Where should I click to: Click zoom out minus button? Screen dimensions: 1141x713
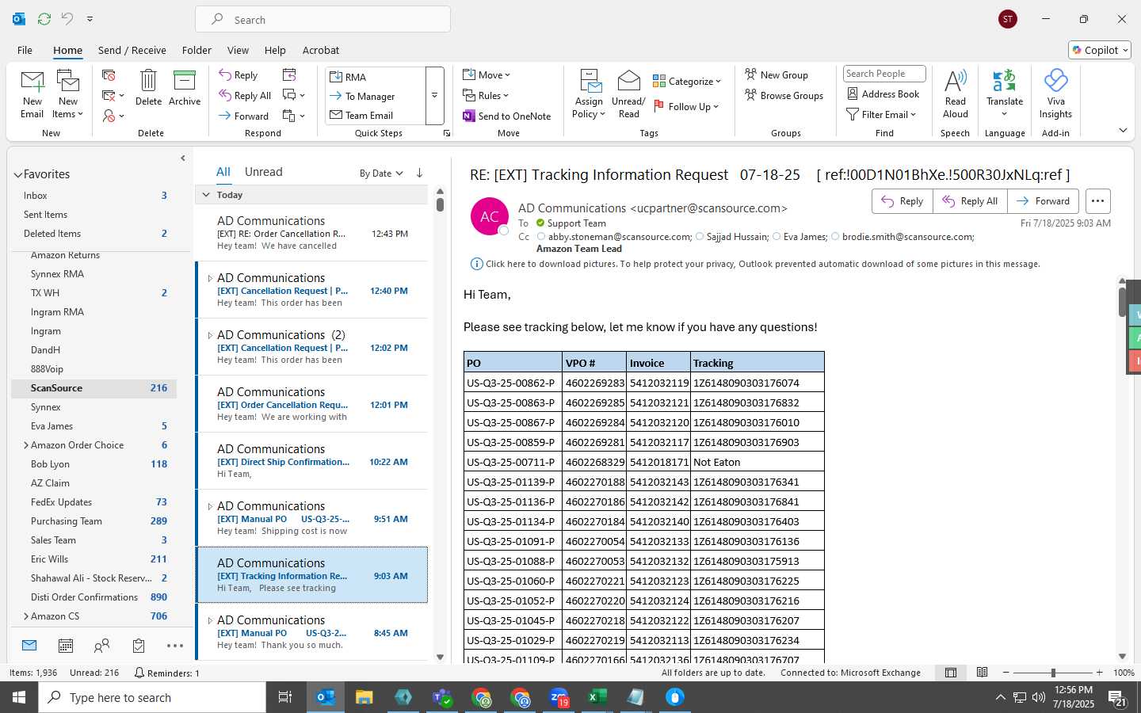[1006, 673]
